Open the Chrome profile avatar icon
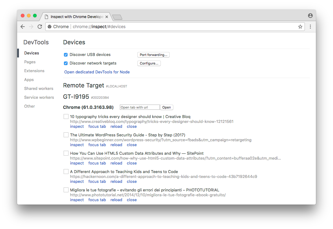Image resolution: width=333 pixels, height=229 pixels. (310, 16)
